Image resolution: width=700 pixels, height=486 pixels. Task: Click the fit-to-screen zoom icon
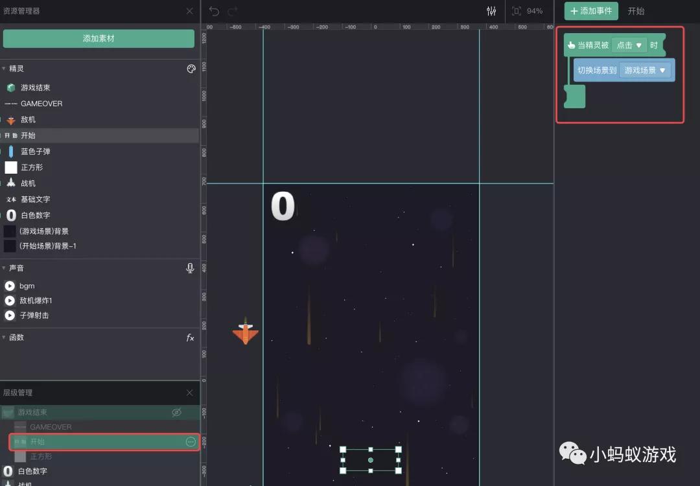[517, 11]
